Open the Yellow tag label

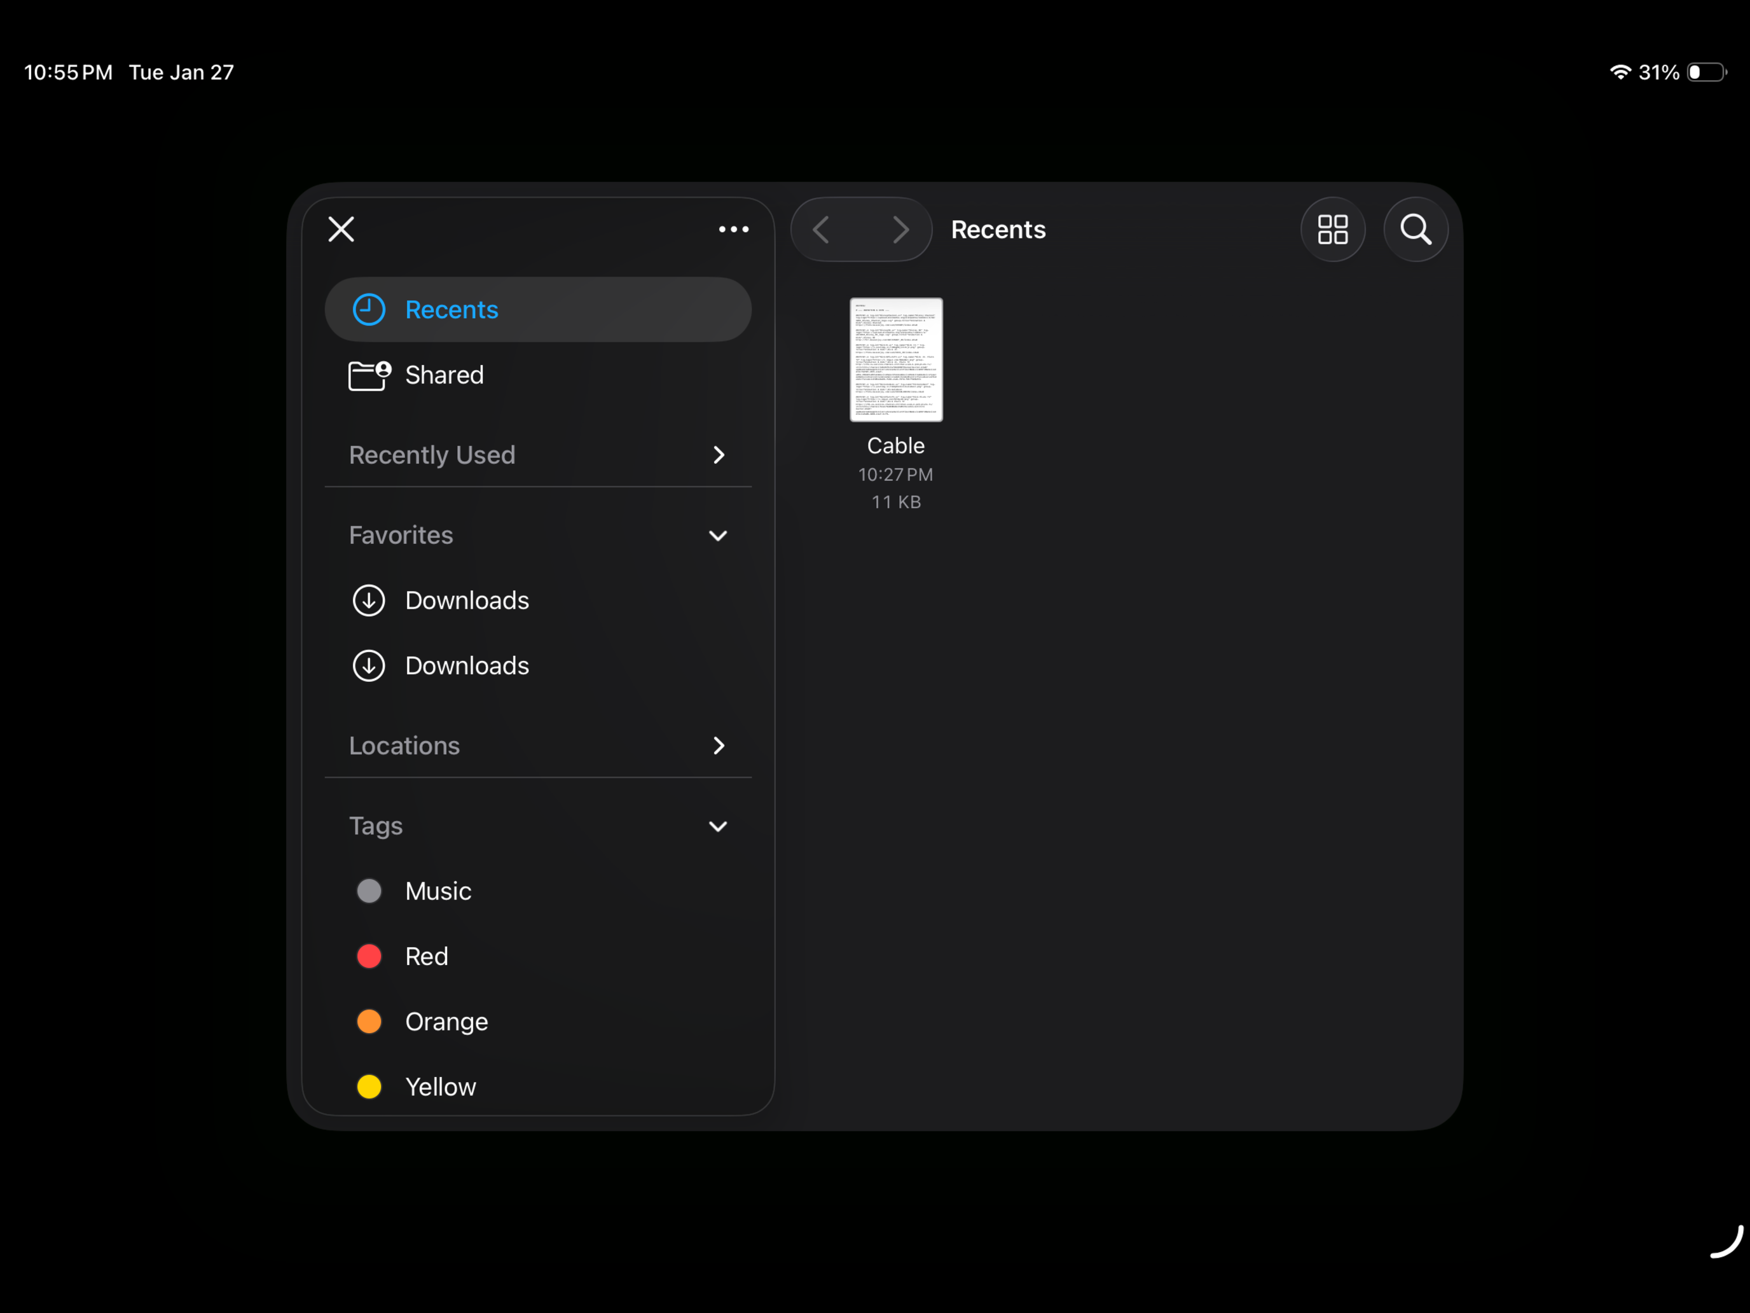[441, 1087]
